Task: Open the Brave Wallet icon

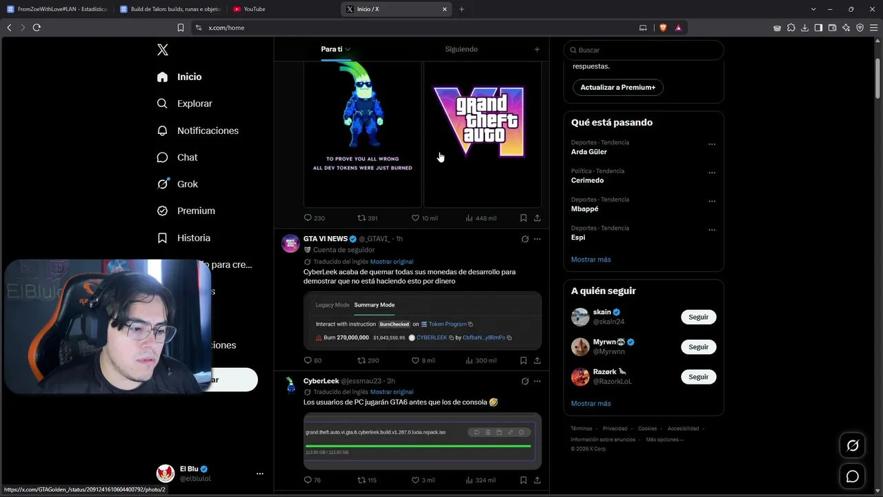Action: point(832,28)
